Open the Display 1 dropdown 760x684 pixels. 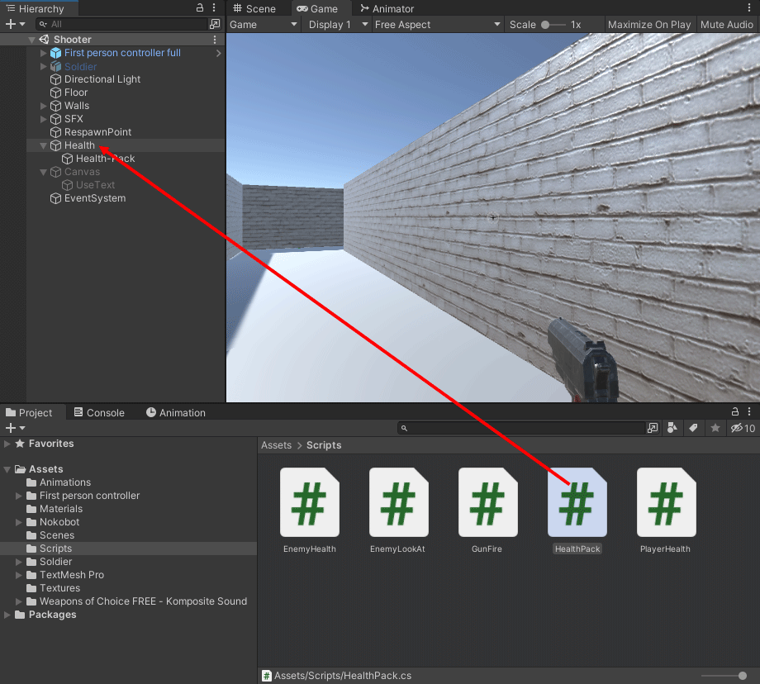point(337,25)
